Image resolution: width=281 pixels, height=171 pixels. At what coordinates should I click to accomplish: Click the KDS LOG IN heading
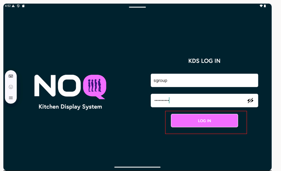tap(204, 61)
